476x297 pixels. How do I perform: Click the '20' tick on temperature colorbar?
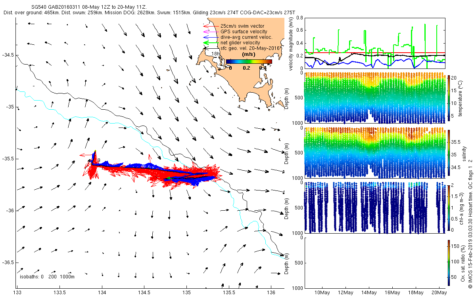(454, 77)
